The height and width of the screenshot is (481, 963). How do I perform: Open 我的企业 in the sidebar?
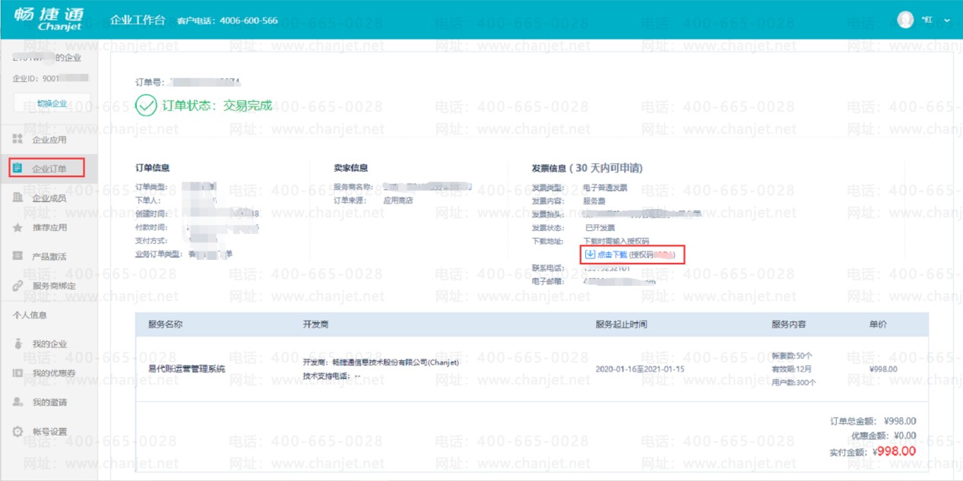(x=49, y=344)
